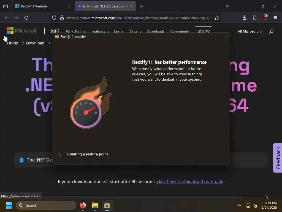Minimize the Firefox window
The width and height of the screenshot is (282, 212).
[250, 6]
